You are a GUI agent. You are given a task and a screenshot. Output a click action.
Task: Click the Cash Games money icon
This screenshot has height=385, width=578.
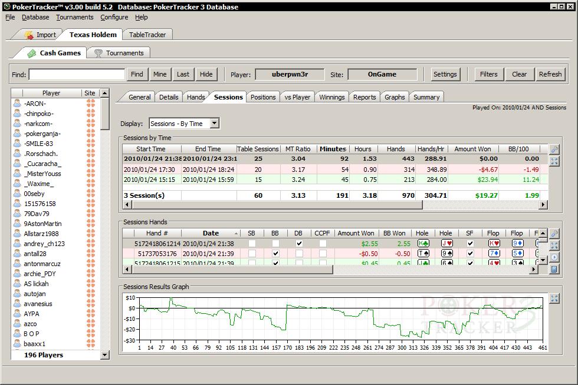click(32, 54)
